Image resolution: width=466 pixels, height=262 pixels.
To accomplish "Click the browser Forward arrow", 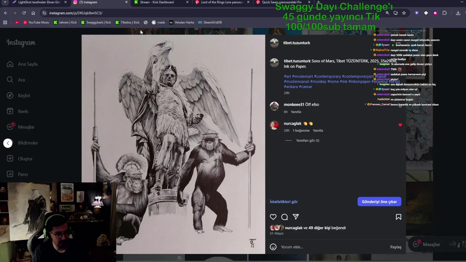I will (15, 13).
